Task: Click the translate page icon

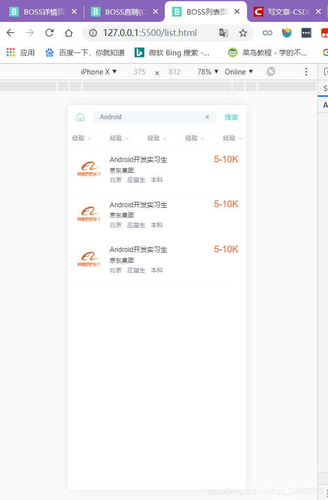Action: 224,33
